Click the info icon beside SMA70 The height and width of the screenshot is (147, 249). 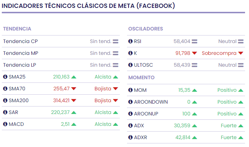(5, 89)
